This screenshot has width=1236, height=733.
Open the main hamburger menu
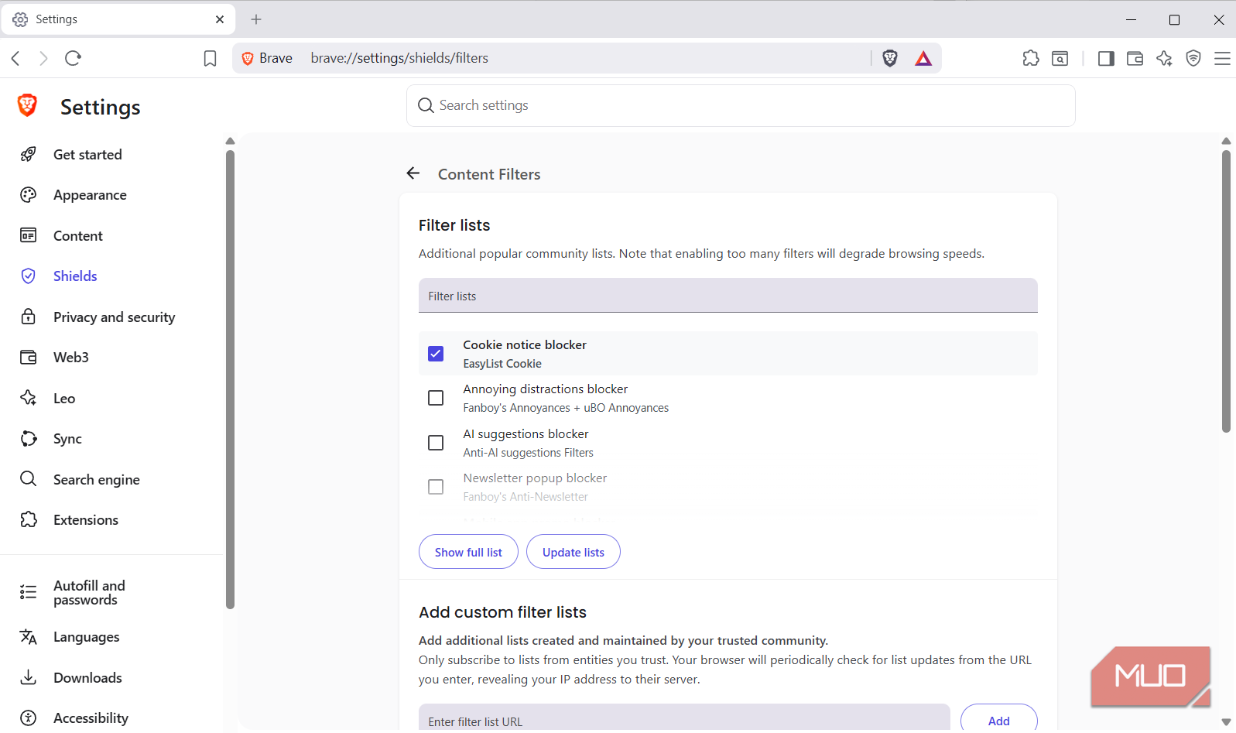click(x=1222, y=58)
